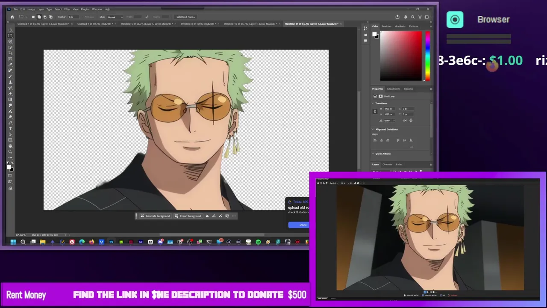Click align top edges icon
The image size is (547, 308).
(398, 140)
